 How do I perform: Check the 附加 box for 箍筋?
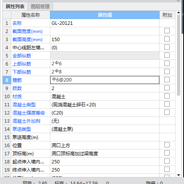pos(167,80)
